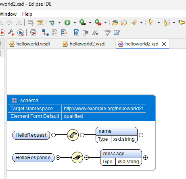
Task: Collapse the HelloRequest element node
Action: [x=54, y=135]
